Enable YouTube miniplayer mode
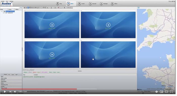The height and width of the screenshot is (96, 177). click(x=161, y=92)
